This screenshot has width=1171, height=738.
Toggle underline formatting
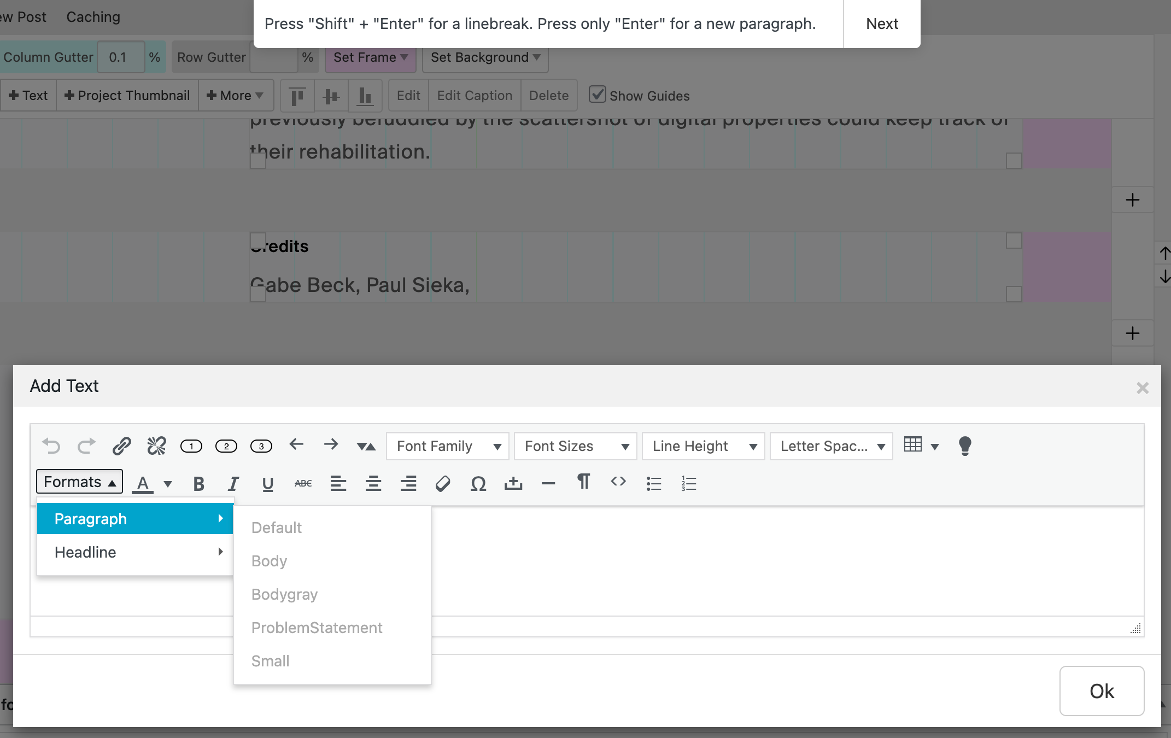pyautogui.click(x=268, y=483)
